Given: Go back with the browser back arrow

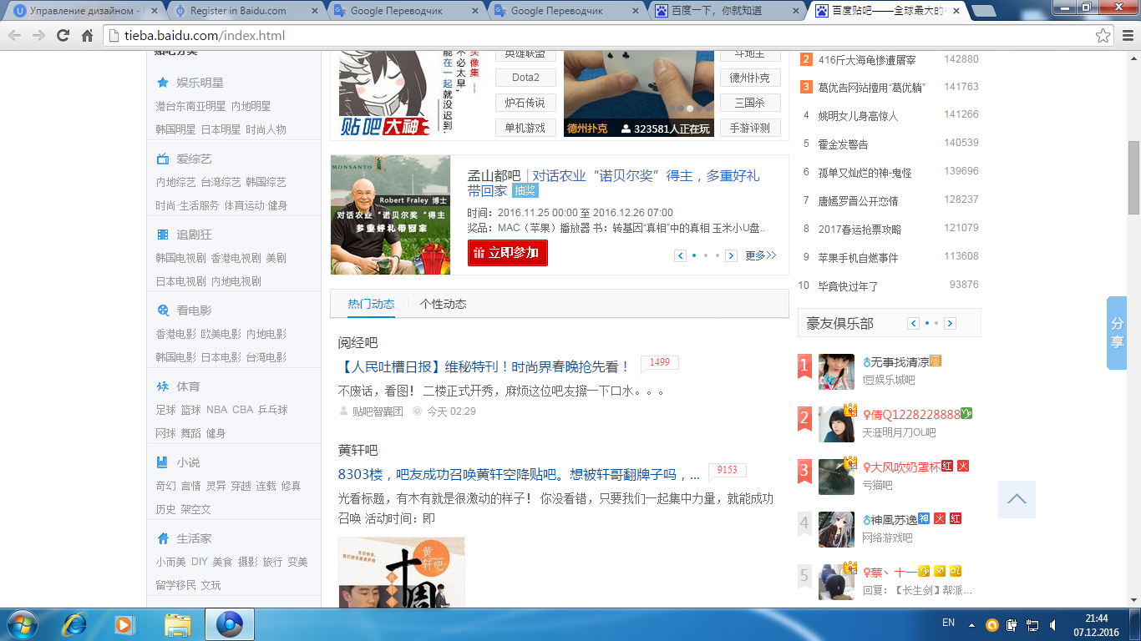Looking at the screenshot, I should [14, 36].
